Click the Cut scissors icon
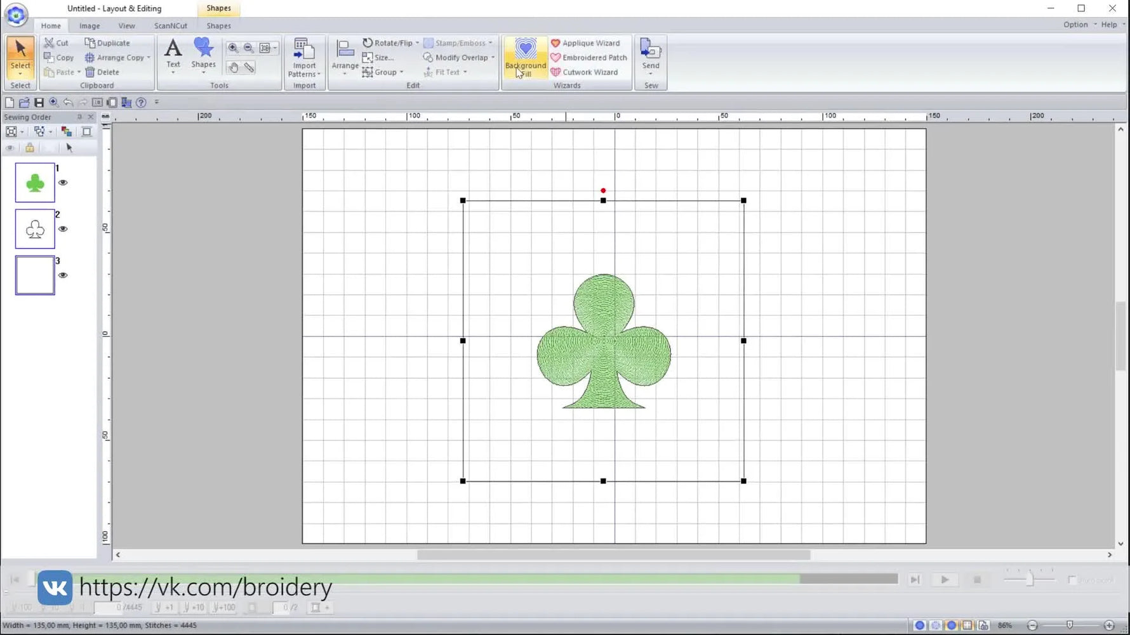 click(49, 43)
